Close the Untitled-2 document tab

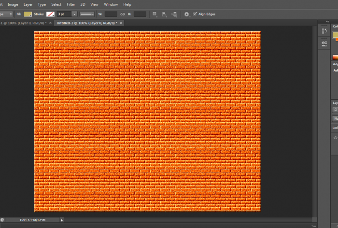(x=122, y=23)
